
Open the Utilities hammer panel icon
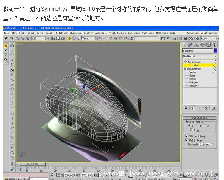[x=214, y=45]
